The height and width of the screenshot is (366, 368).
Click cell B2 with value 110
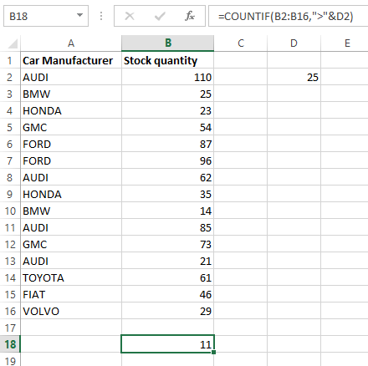click(168, 77)
